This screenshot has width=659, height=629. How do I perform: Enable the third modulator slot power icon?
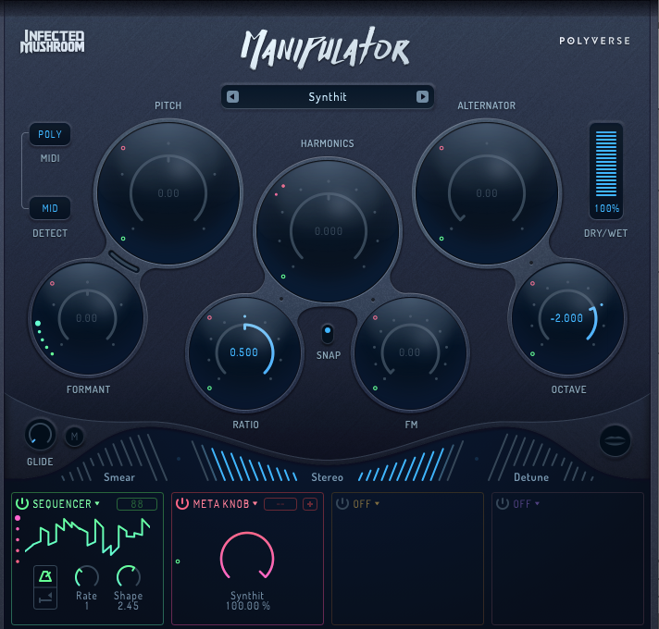(x=342, y=503)
